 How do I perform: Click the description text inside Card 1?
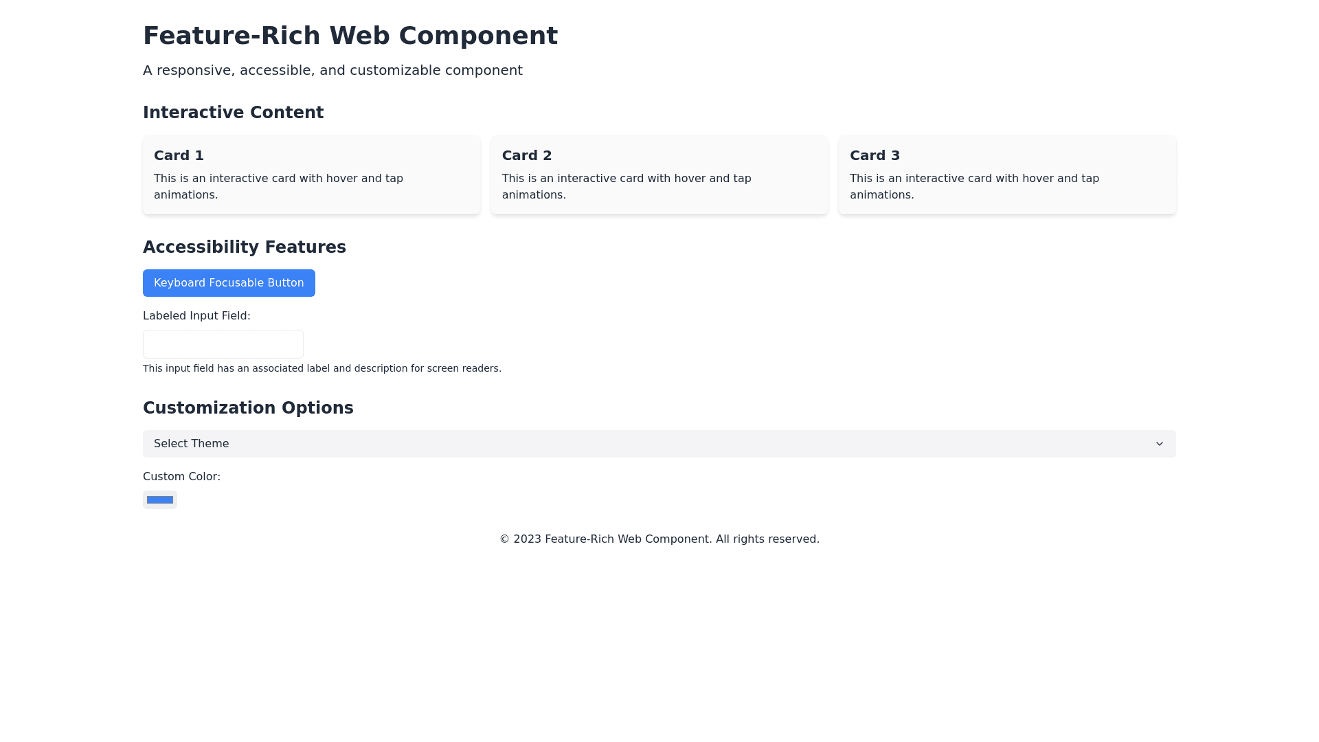point(278,186)
